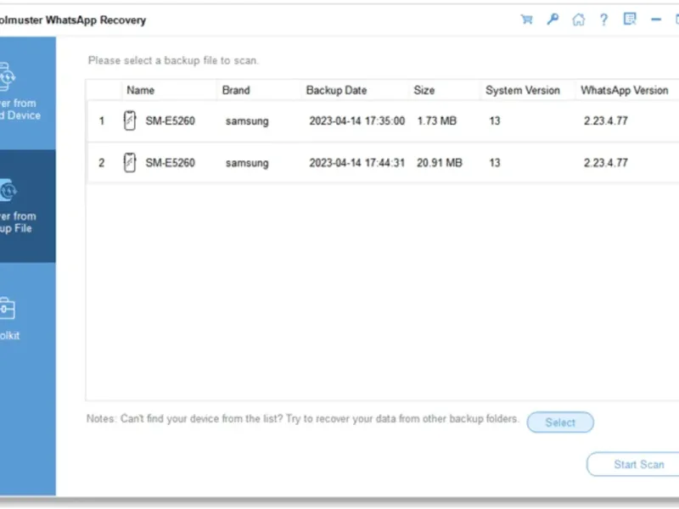This screenshot has width=679, height=509.
Task: Sort by the Brand column header
Action: (236, 90)
